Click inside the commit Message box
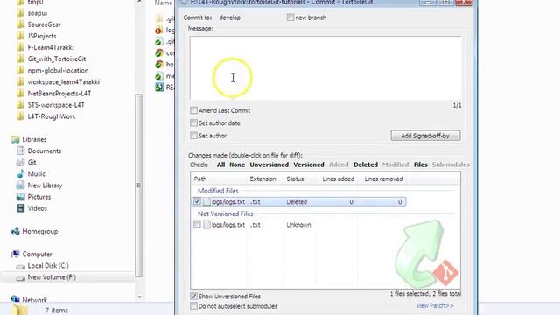560x315 pixels. click(x=325, y=68)
